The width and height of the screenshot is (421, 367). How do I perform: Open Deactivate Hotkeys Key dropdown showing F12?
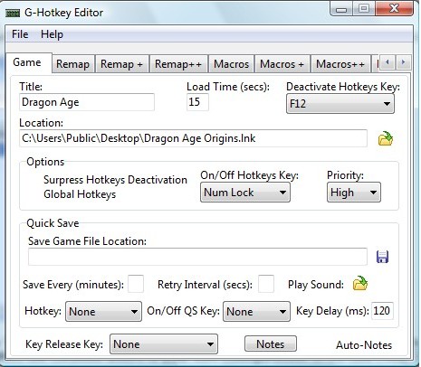340,104
